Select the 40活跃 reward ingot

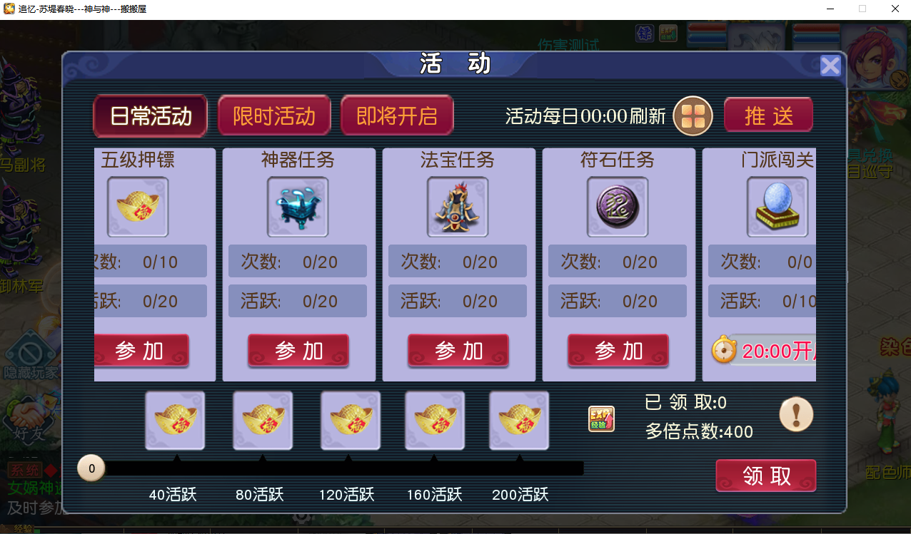pos(175,421)
